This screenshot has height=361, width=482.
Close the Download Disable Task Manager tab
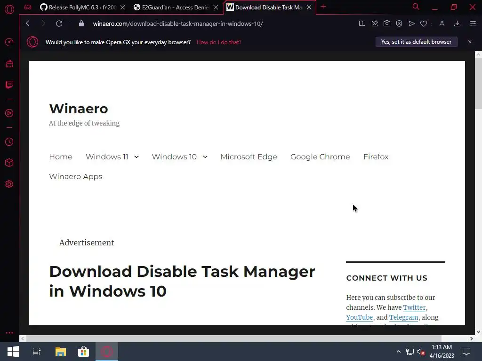[x=309, y=8]
